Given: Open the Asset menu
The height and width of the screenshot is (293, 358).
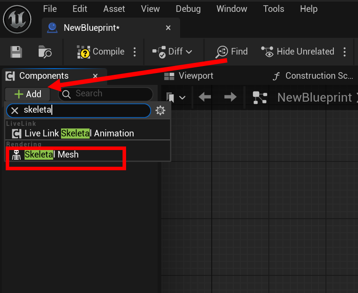Looking at the screenshot, I should pos(114,9).
